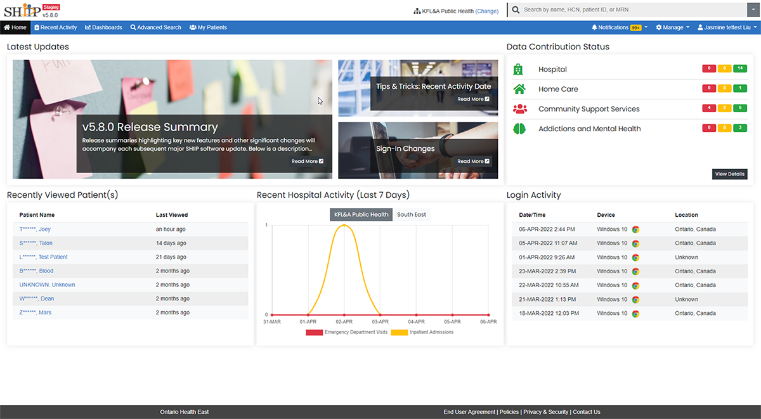The image size is (761, 419).
Task: Open patient B******, Blood
Action: (37, 271)
